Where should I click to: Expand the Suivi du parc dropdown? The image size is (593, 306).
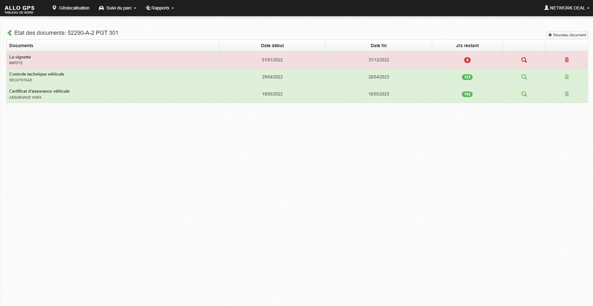pyautogui.click(x=118, y=8)
